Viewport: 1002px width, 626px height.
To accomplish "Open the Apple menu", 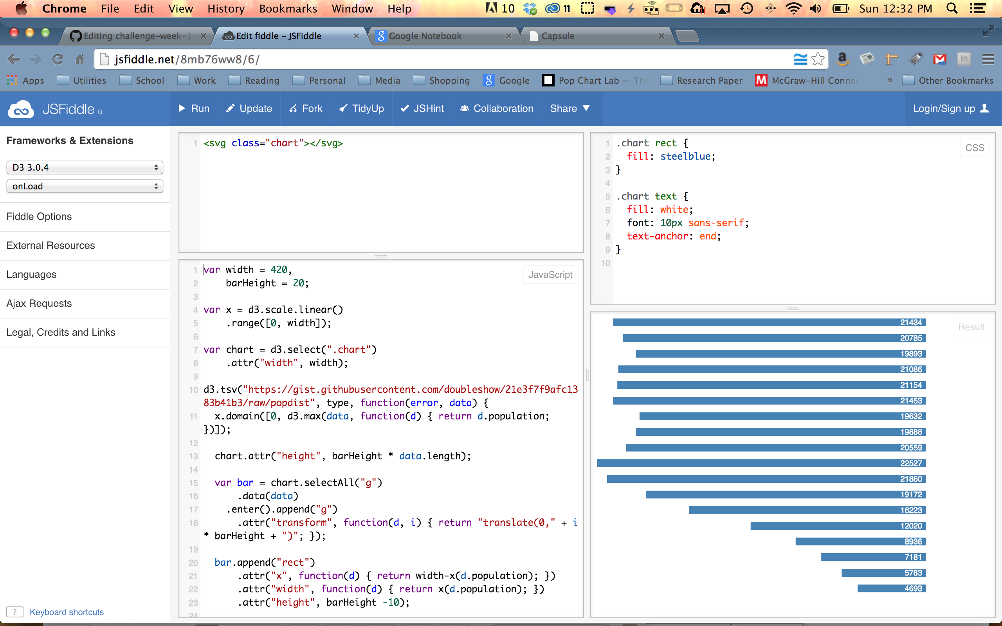I will pos(21,8).
